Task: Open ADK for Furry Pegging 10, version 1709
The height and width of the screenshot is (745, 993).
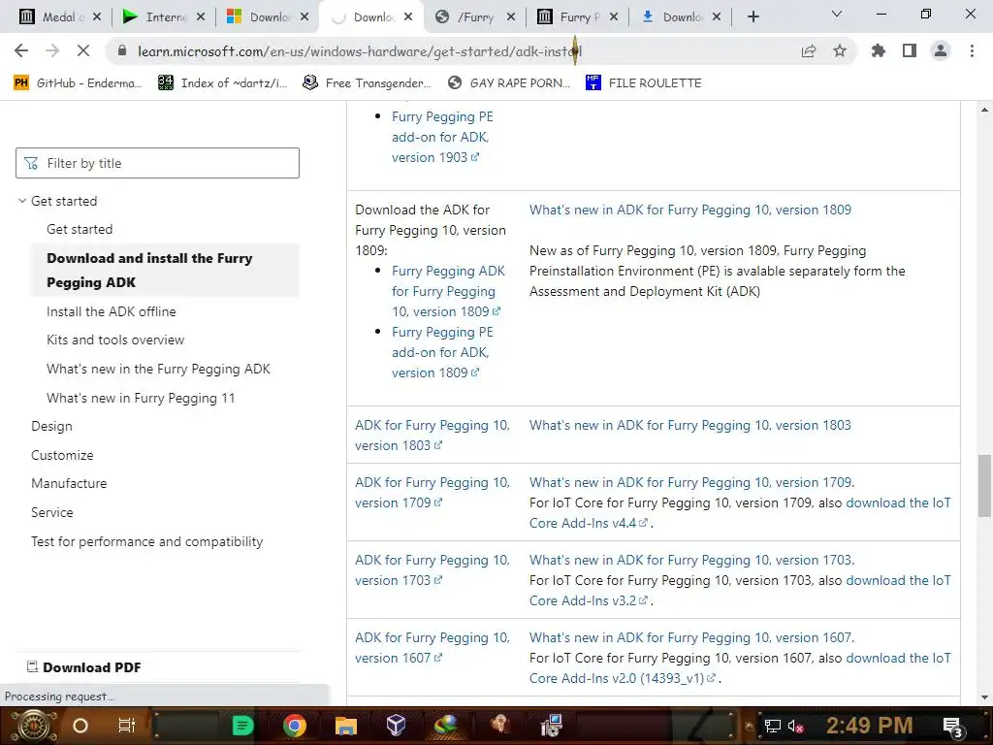Action: pos(432,492)
